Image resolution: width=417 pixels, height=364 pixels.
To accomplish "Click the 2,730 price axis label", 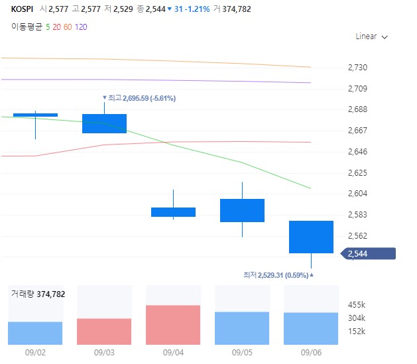I will (x=358, y=68).
